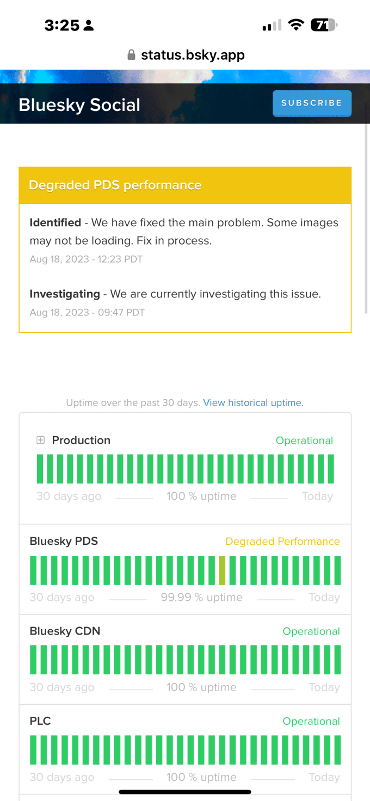Tap the Wi-Fi status icon
Image resolution: width=370 pixels, height=801 pixels.
[x=296, y=25]
